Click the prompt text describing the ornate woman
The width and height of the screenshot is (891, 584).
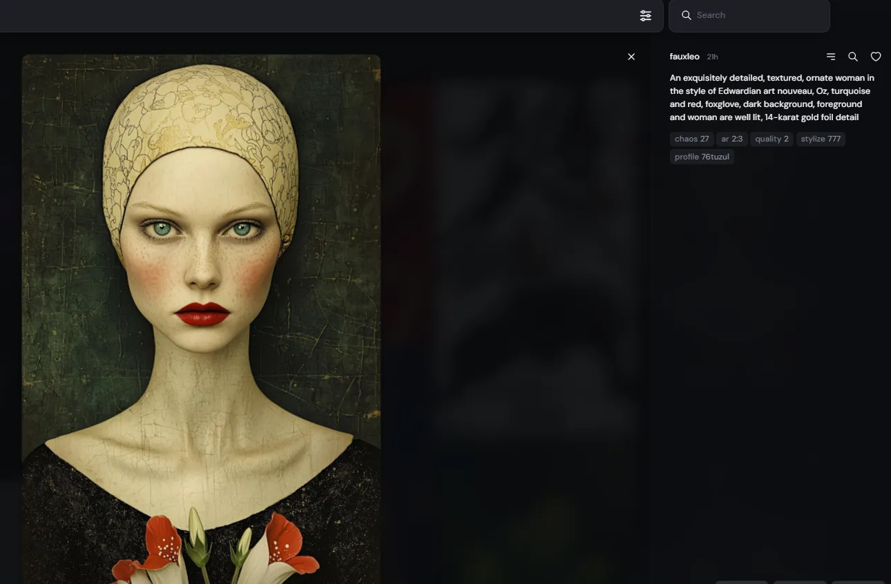(772, 97)
